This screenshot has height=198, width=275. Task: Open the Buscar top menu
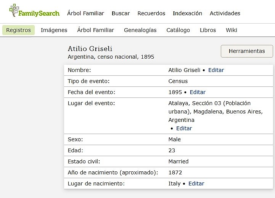(121, 13)
